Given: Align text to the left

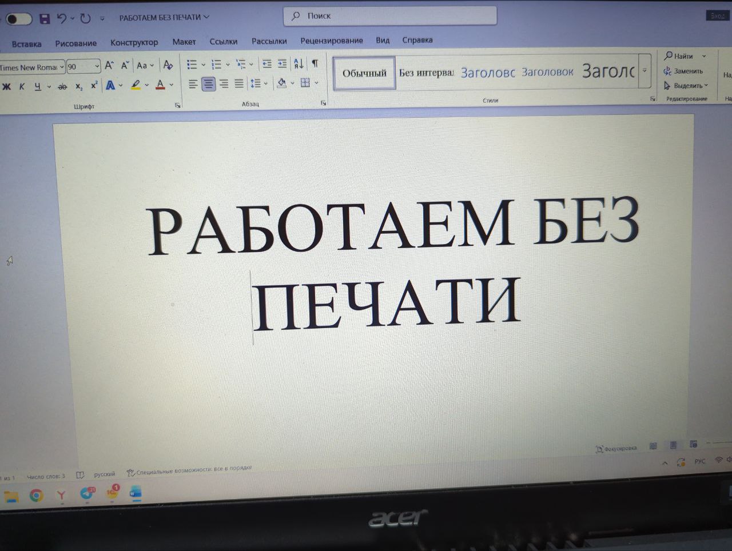Looking at the screenshot, I should (193, 84).
